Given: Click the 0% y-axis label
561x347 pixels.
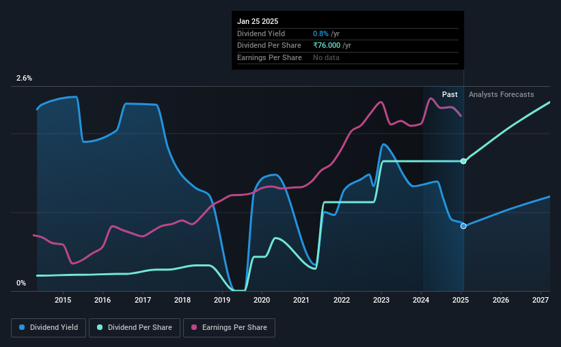Looking at the screenshot, I should click(21, 283).
